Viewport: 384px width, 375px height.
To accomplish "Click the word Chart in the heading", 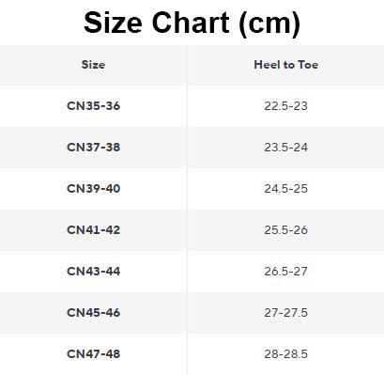I will (x=191, y=23).
